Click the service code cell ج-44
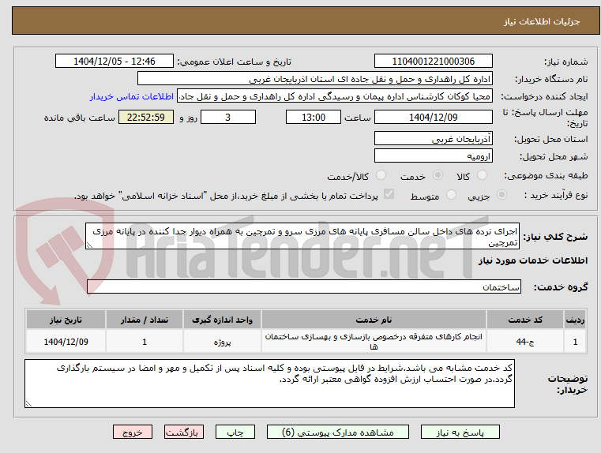Screen dimensions: 601x453 (525, 341)
